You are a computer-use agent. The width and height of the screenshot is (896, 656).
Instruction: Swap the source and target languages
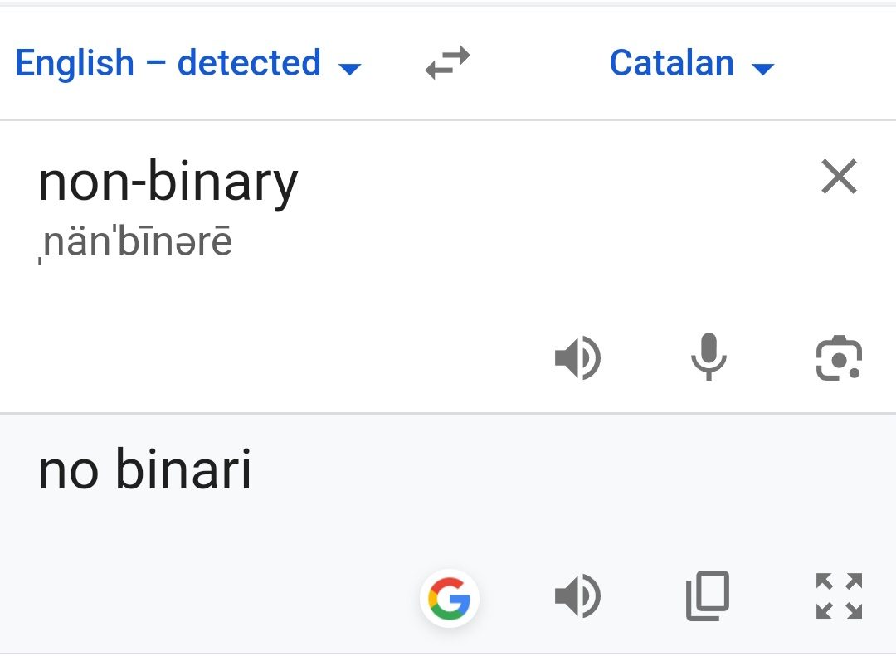pos(448,63)
